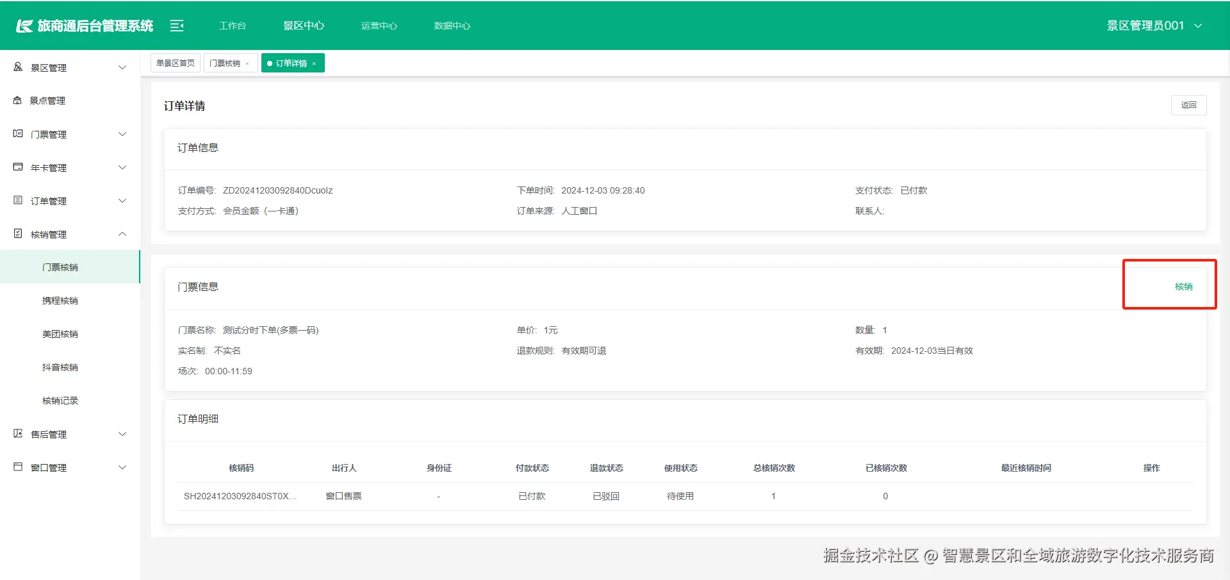
Task: Click ticket name 测试分时下单(多票一码)
Action: [x=270, y=330]
